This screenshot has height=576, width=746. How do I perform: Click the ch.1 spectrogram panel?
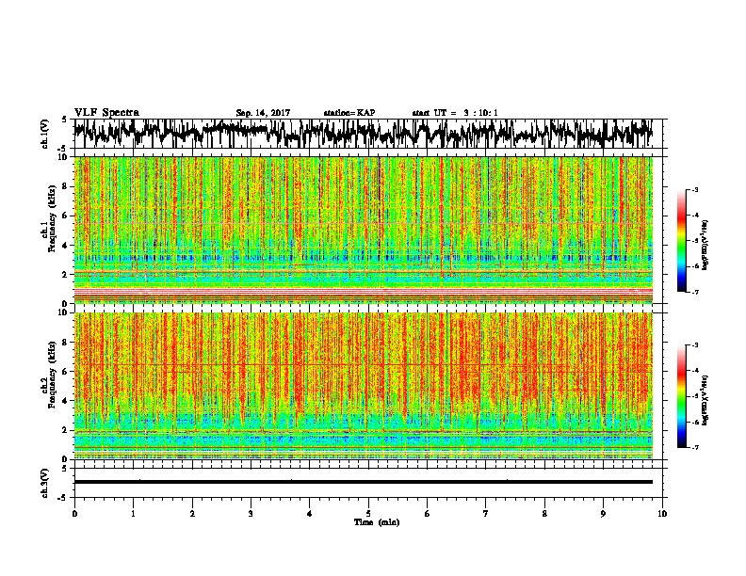(363, 230)
